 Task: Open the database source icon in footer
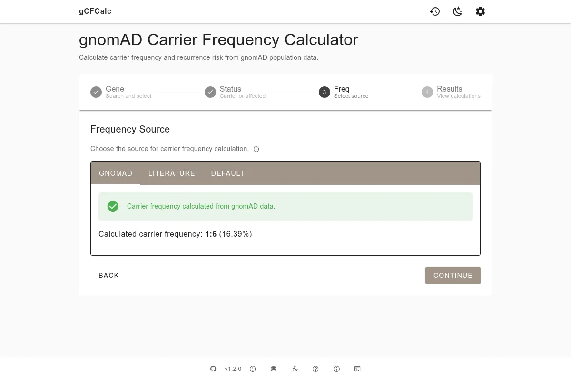pos(274,369)
